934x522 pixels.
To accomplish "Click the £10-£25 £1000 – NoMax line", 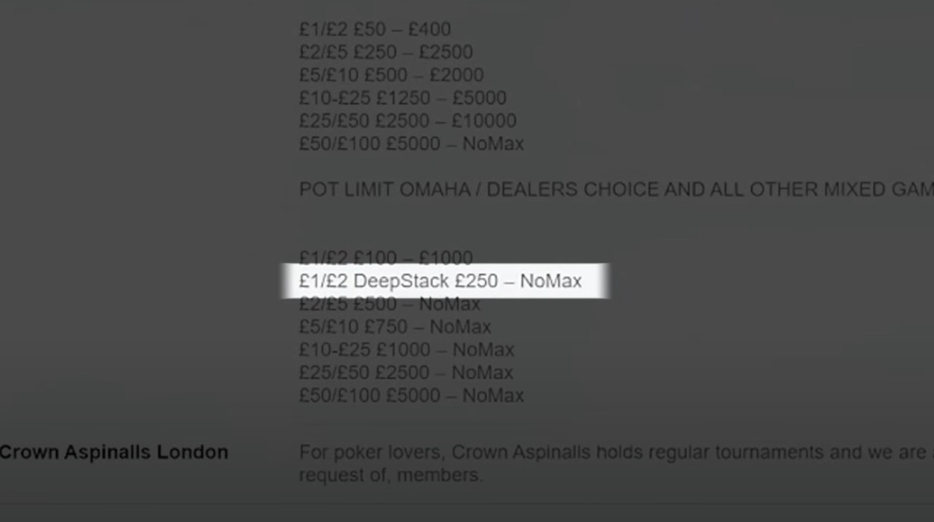I will click(406, 350).
